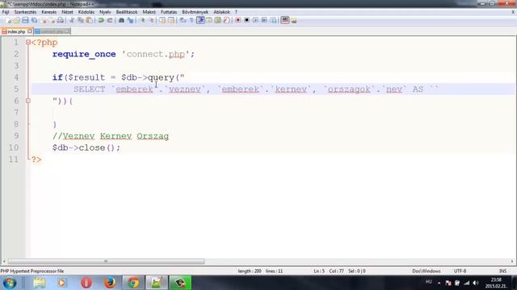Click the Redo toolbar icon
This screenshot has height=290, width=517.
pos(110,20)
